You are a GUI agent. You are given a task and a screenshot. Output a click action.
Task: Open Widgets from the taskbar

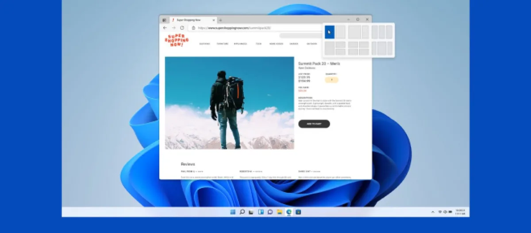pyautogui.click(x=261, y=212)
